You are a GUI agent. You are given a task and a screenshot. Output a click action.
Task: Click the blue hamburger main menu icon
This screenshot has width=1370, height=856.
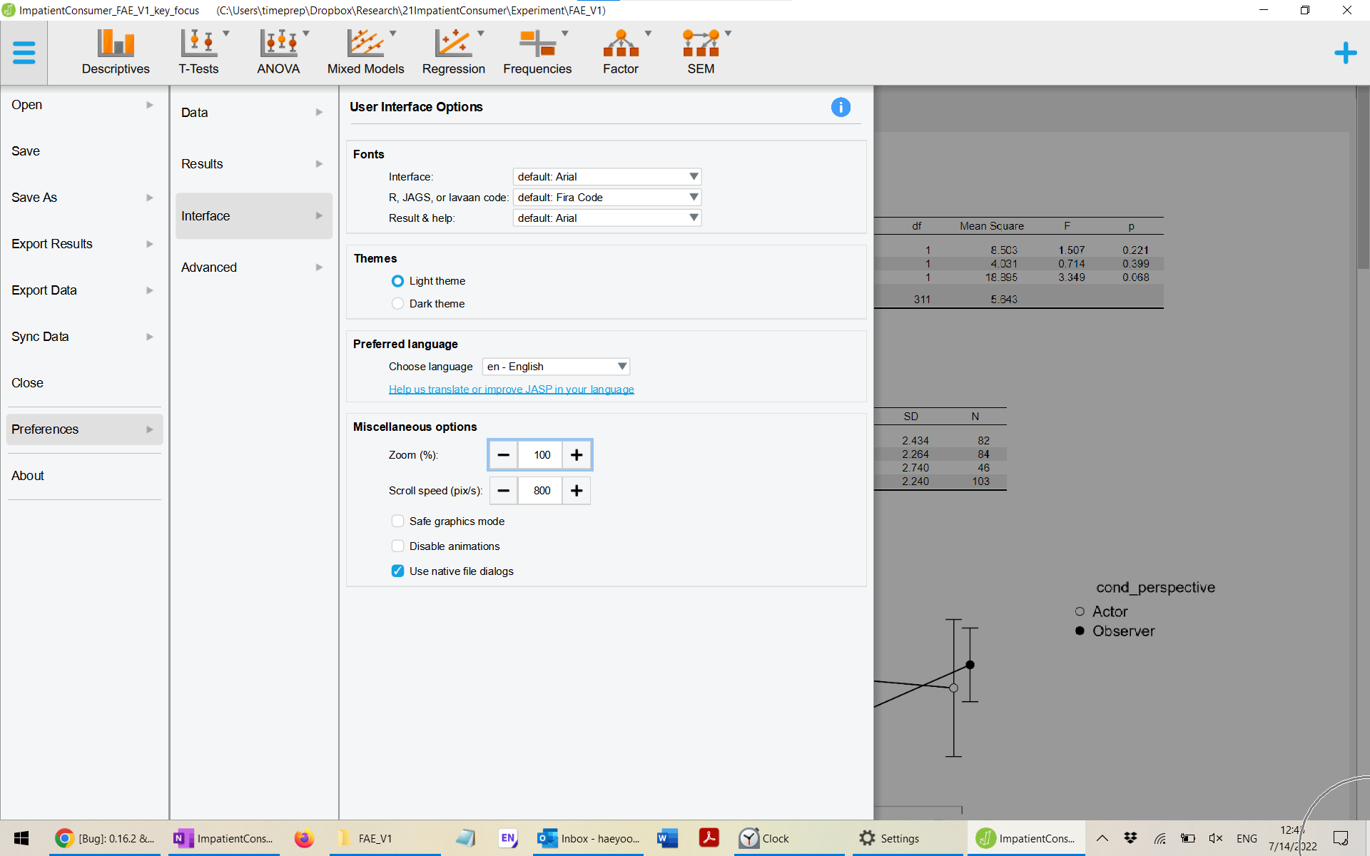[x=24, y=53]
